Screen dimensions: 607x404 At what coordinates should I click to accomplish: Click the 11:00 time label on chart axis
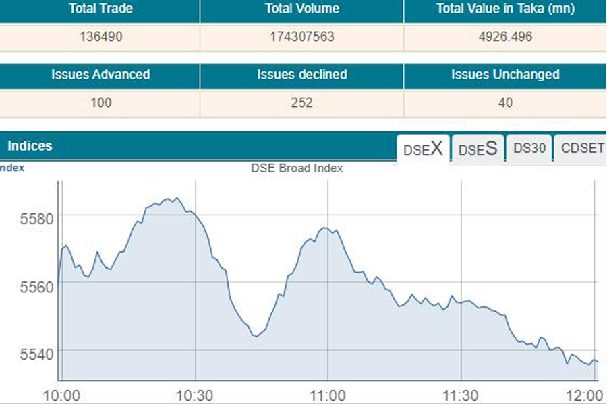coord(328,394)
